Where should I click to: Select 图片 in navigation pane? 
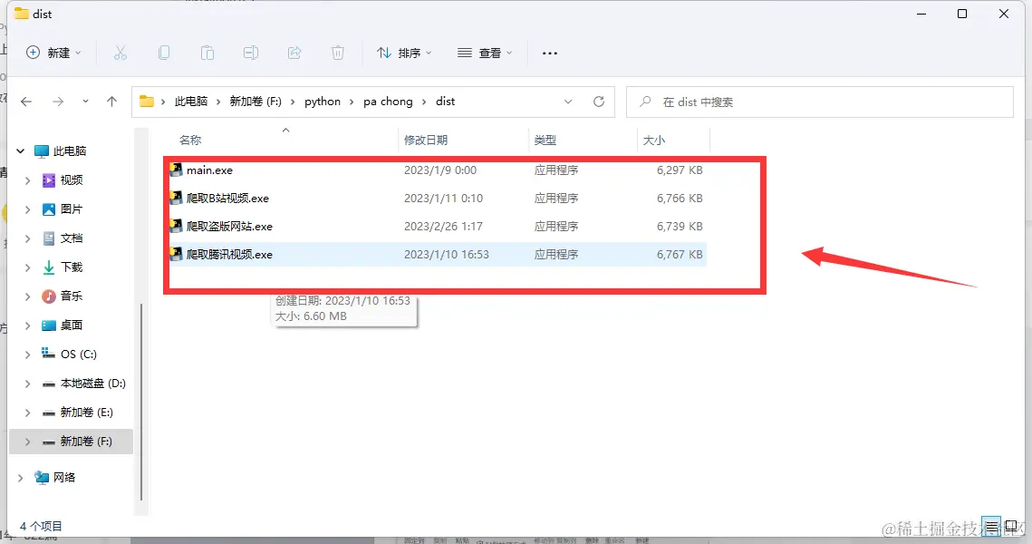pyautogui.click(x=71, y=209)
